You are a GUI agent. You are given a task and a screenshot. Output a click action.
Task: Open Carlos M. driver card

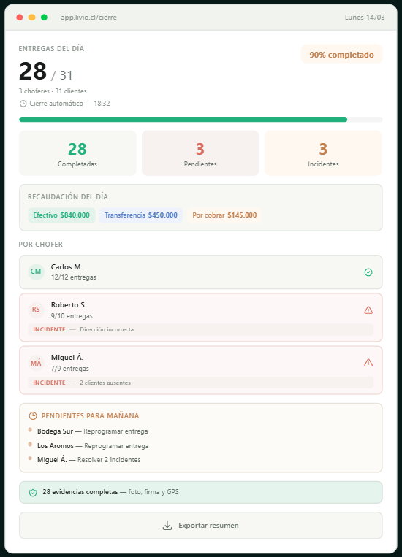click(201, 272)
